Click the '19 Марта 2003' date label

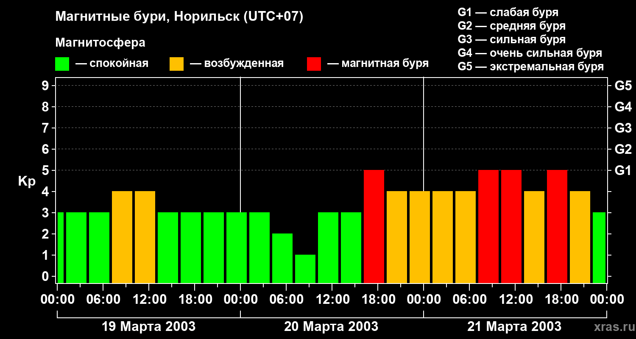pyautogui.click(x=149, y=327)
